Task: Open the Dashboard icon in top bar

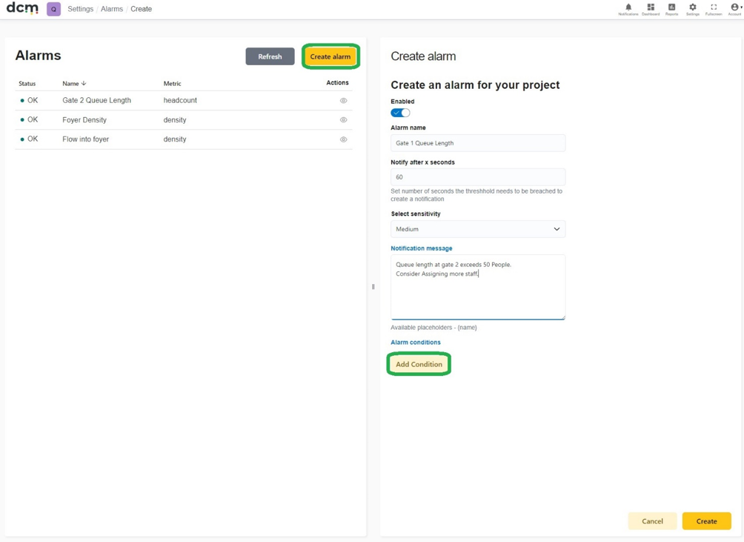Action: tap(651, 7)
